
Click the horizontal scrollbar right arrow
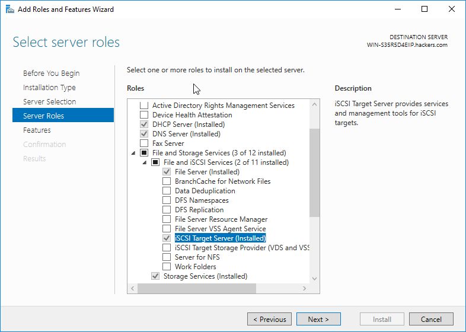pos(305,288)
